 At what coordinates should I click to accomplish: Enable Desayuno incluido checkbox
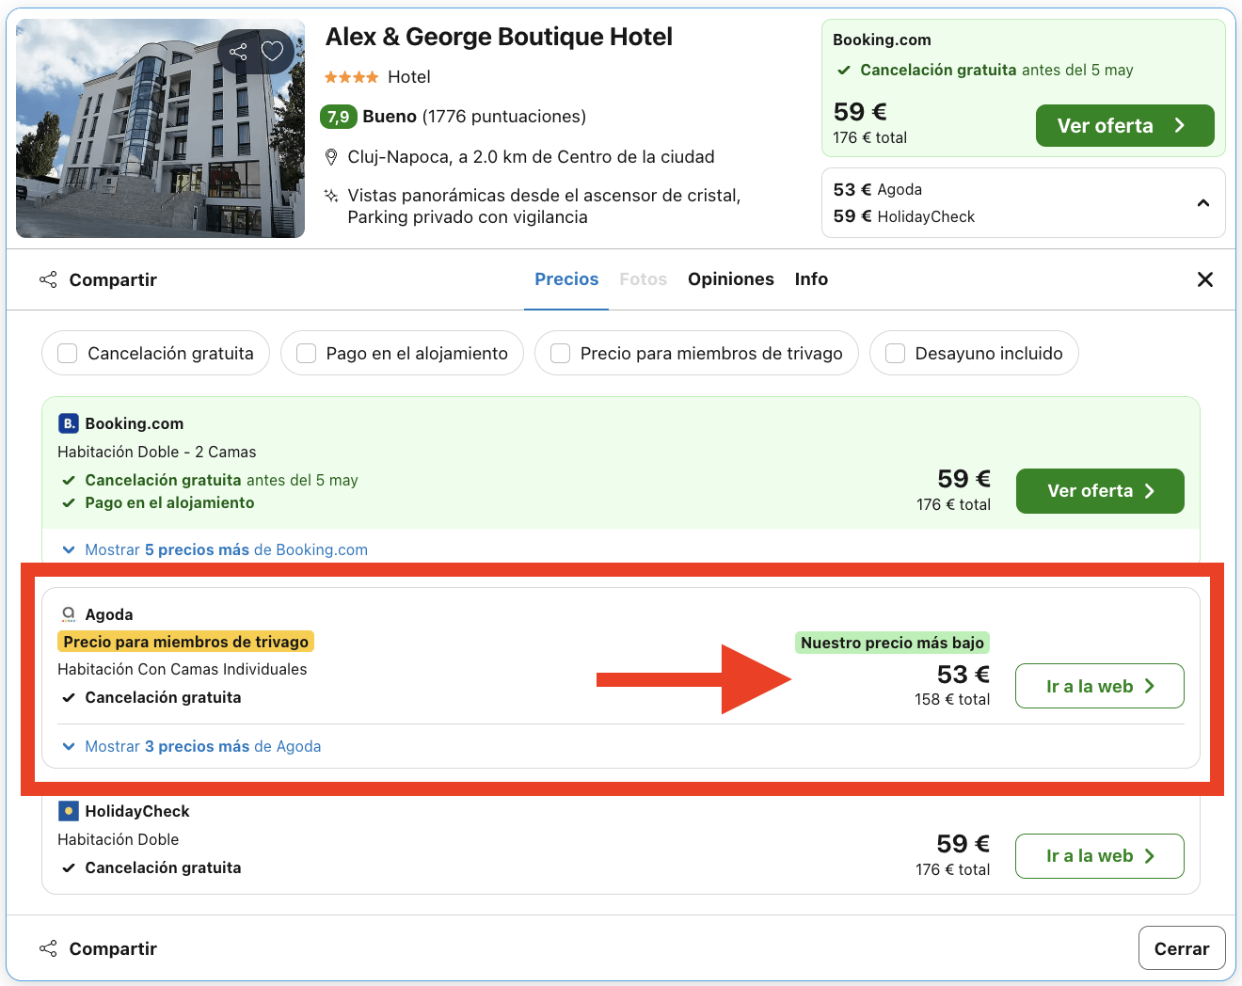click(895, 353)
